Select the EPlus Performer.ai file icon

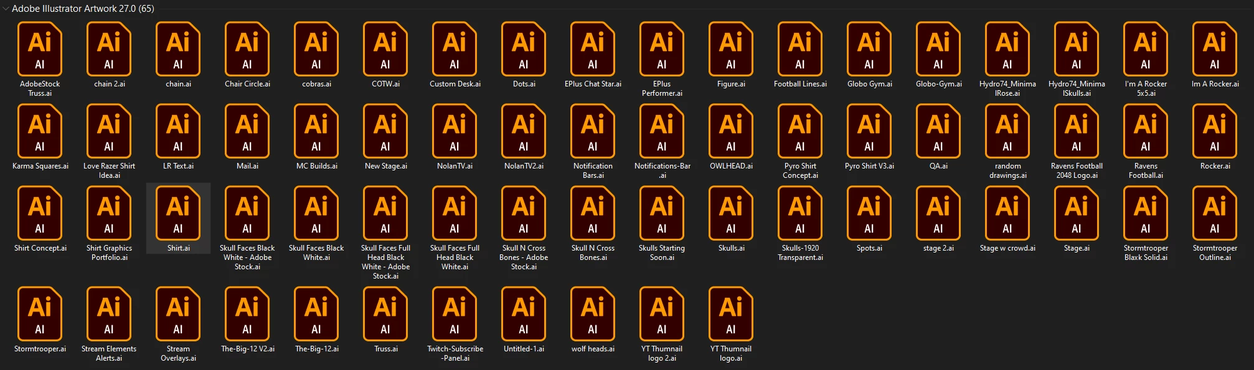662,49
